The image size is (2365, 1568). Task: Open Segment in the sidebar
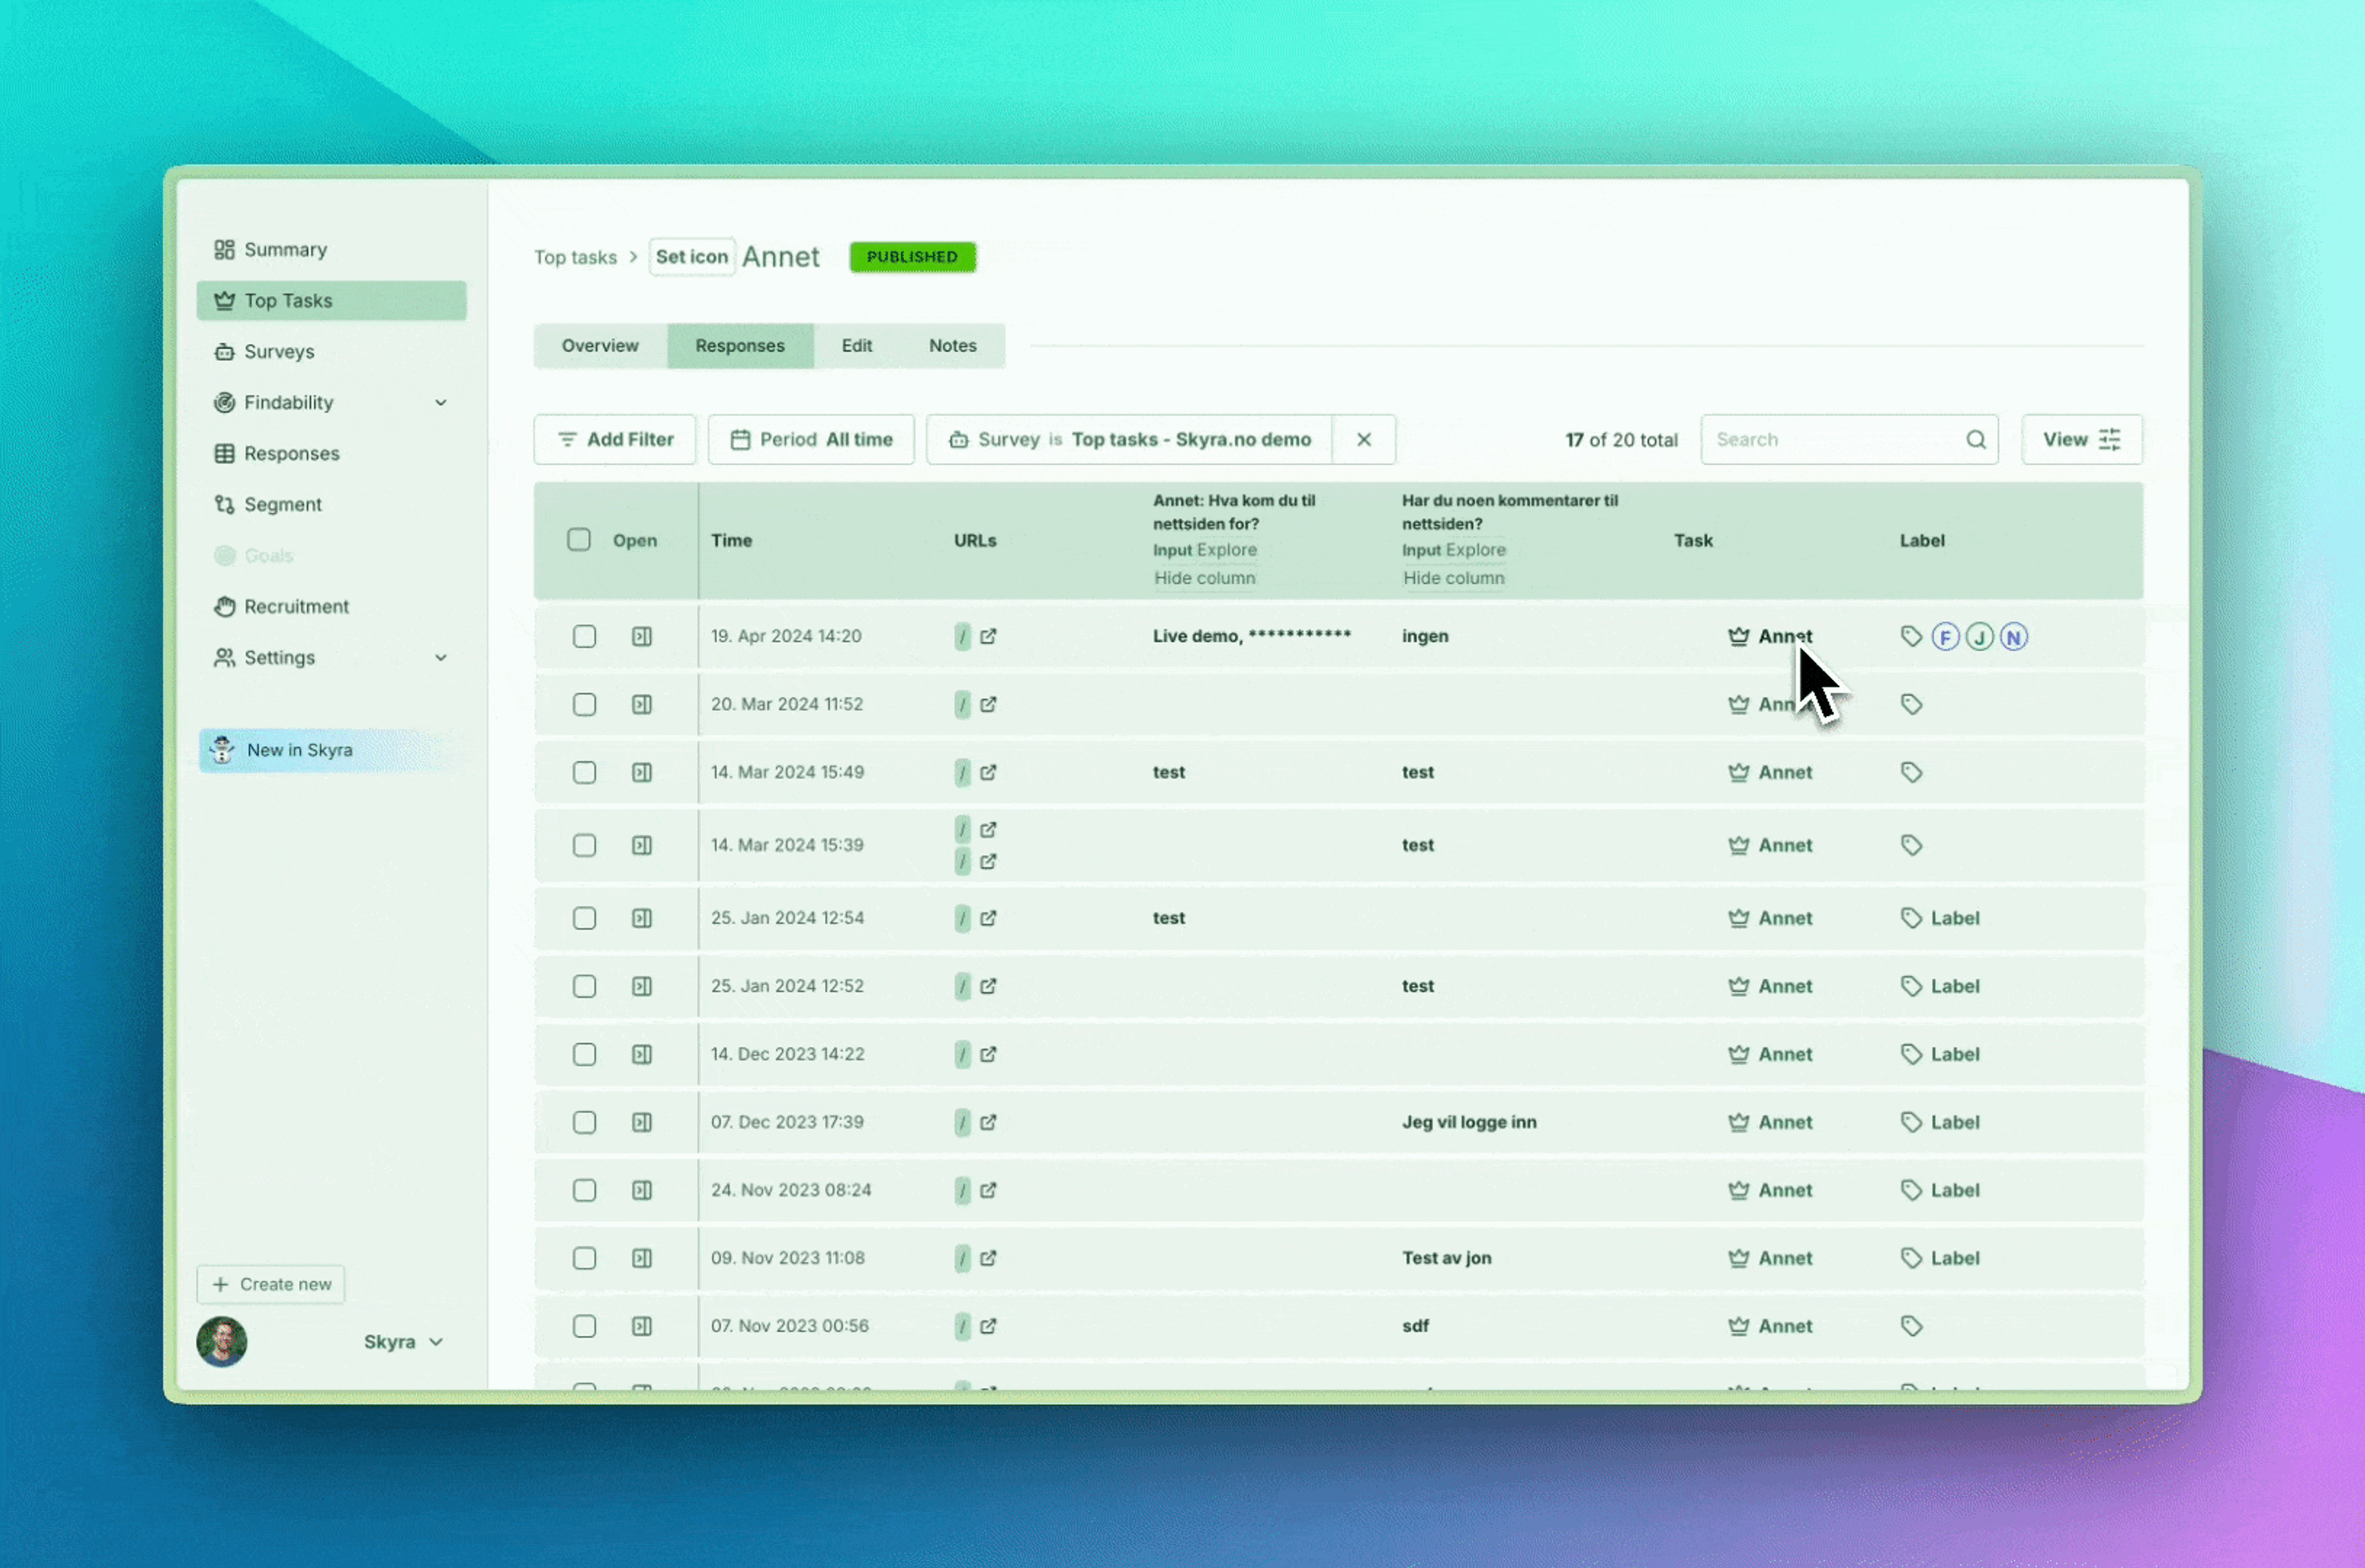point(331,504)
